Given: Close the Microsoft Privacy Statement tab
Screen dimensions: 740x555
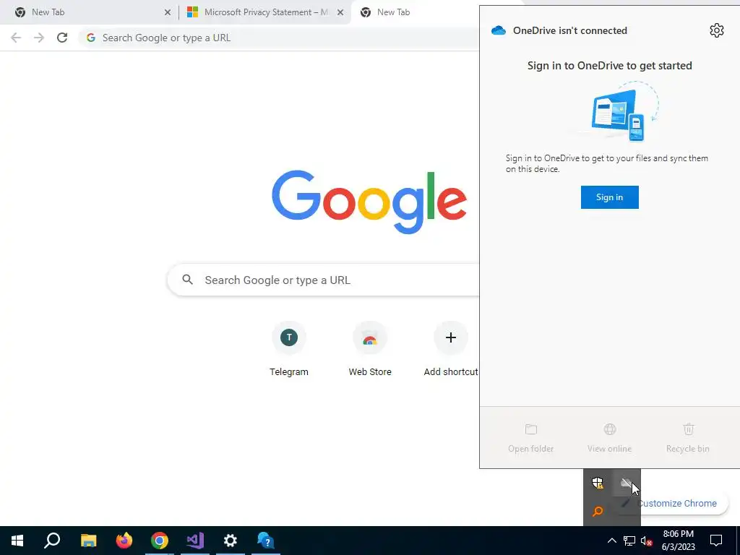Looking at the screenshot, I should [340, 12].
